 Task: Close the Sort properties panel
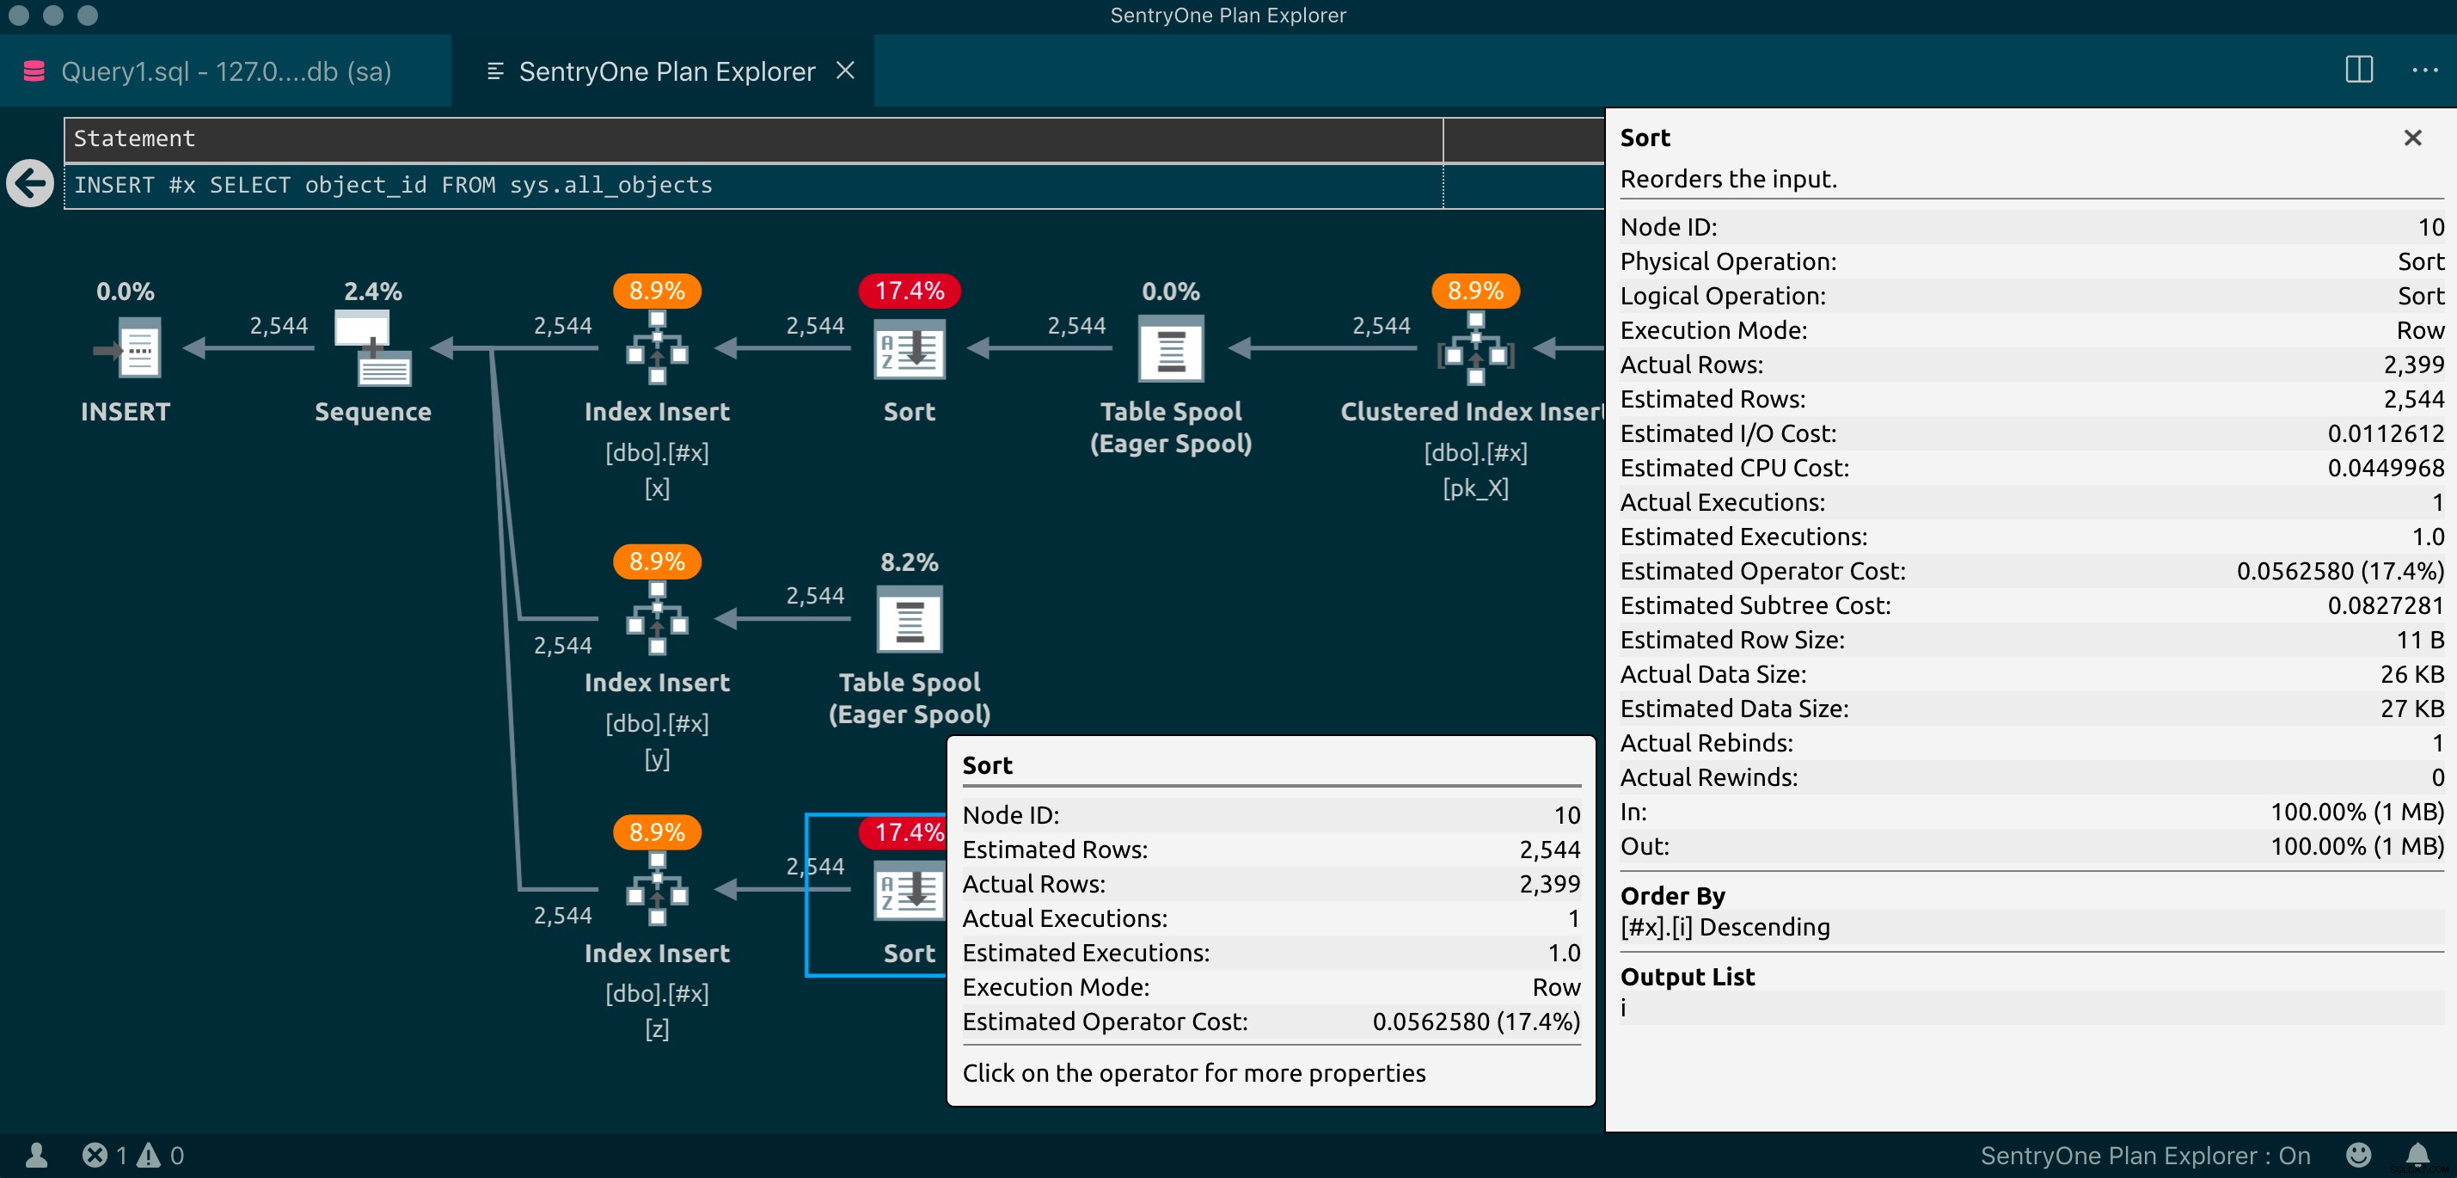tap(2412, 138)
